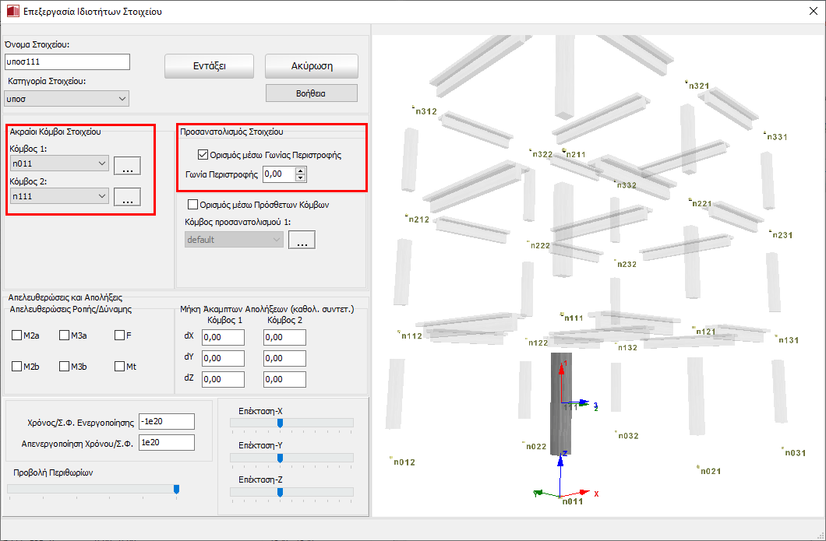Click the application icon in the title bar
The height and width of the screenshot is (541, 826).
click(12, 12)
